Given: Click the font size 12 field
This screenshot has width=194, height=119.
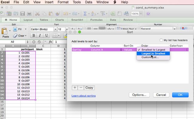Looking at the screenshot, I should [x=61, y=29].
